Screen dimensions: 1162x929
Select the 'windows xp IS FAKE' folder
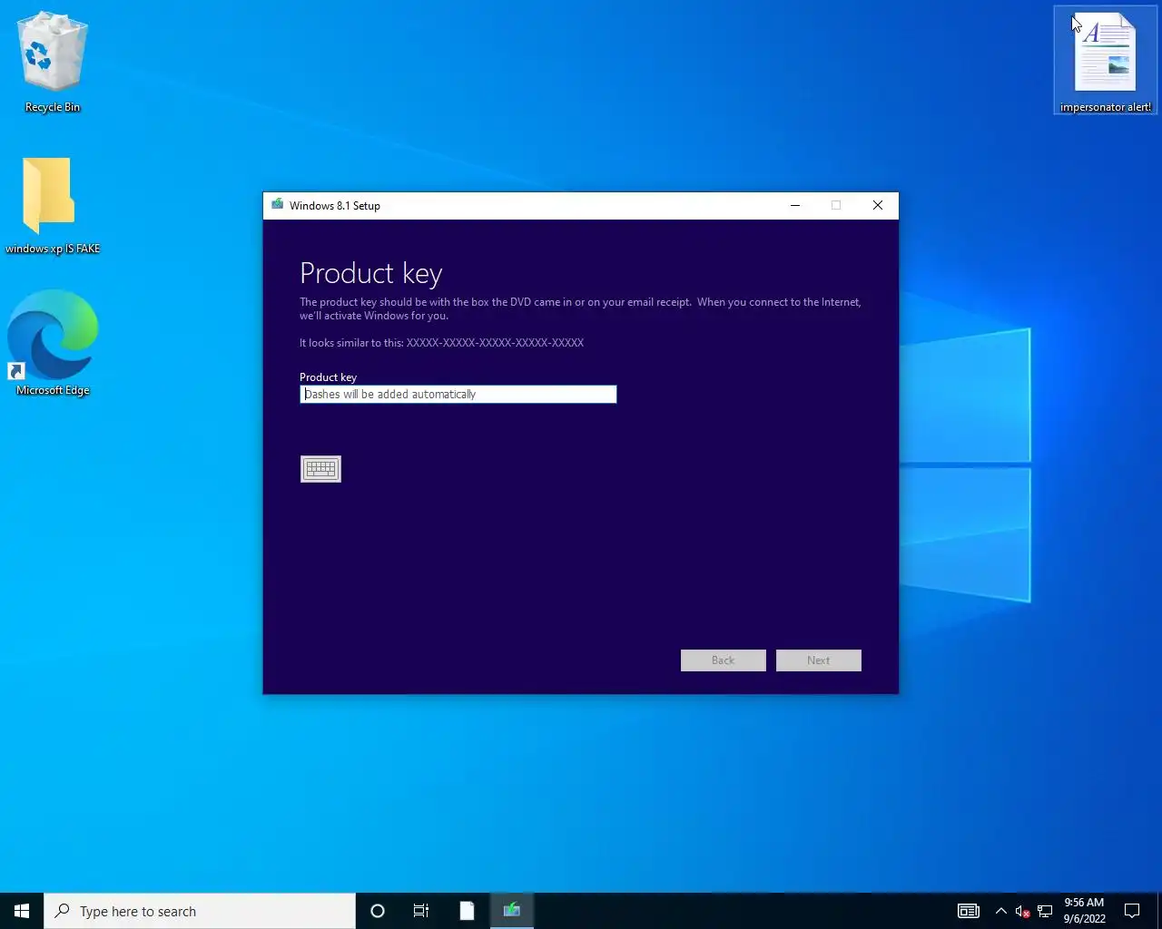pos(52,206)
